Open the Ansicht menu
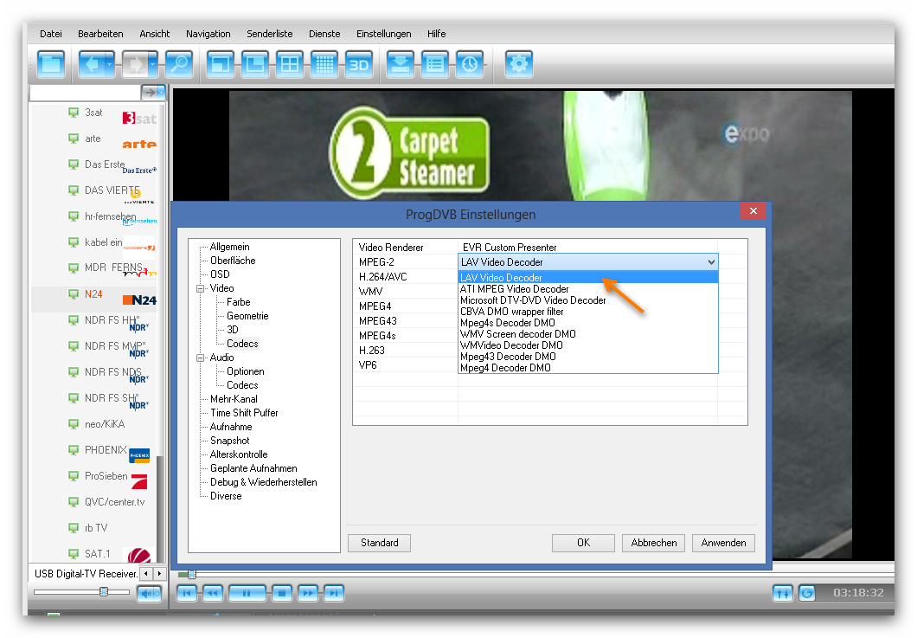 coord(154,34)
